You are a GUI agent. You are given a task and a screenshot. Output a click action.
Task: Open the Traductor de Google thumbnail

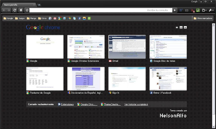(45, 79)
